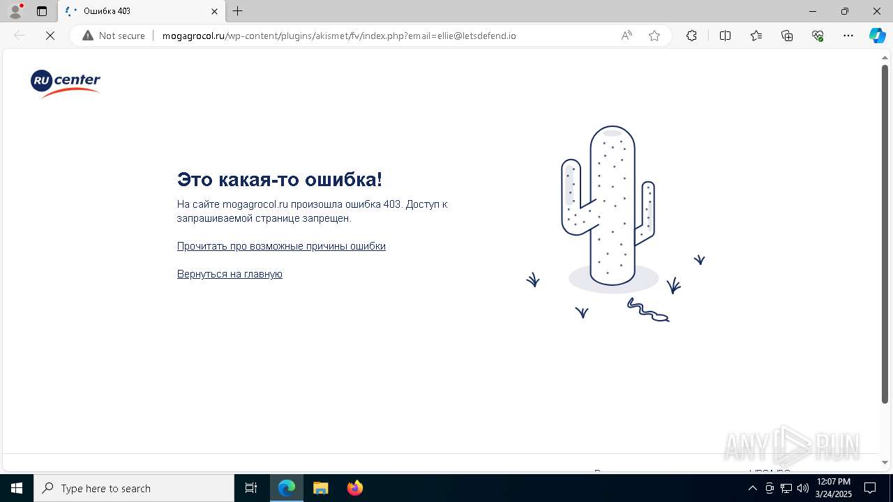
Task: Go back with the back arrow
Action: [20, 36]
